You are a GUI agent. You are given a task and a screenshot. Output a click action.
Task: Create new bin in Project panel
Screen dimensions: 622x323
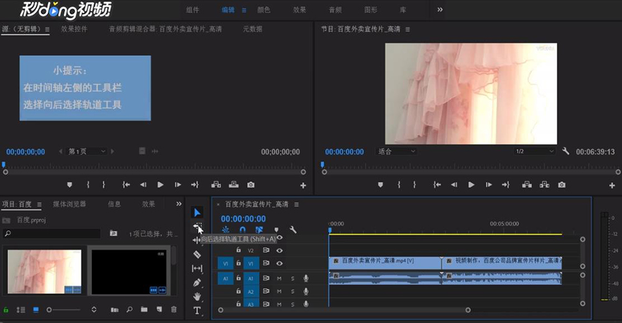144,309
